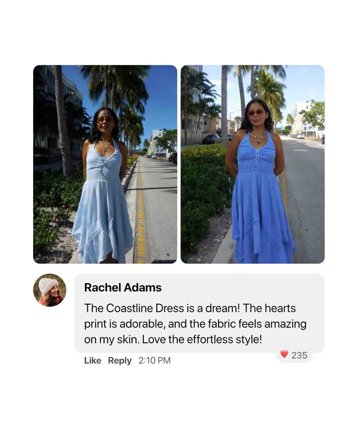Open the right darker blue dress photo
The height and width of the screenshot is (447, 358).
point(253,164)
